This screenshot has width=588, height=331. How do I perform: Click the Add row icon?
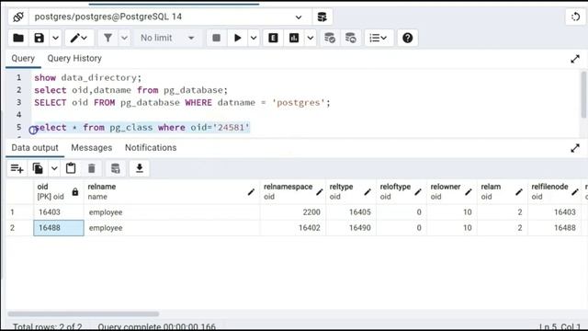coord(17,168)
